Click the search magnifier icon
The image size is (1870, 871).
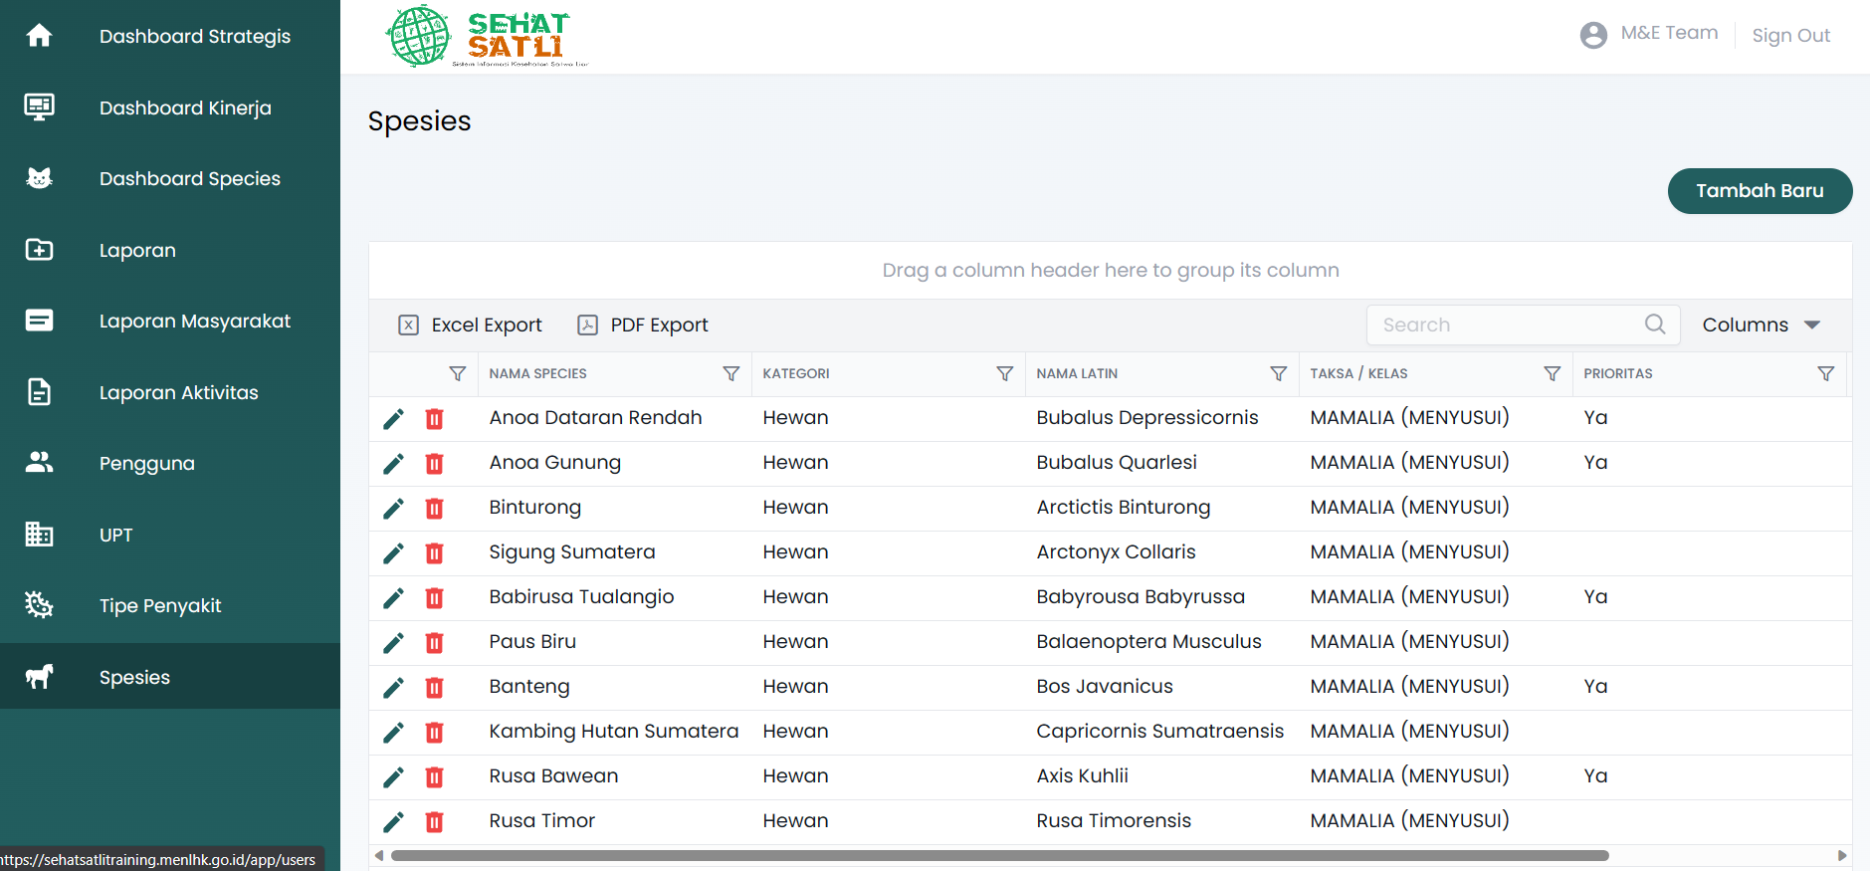click(1655, 325)
